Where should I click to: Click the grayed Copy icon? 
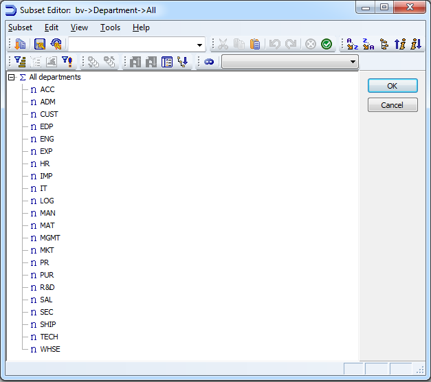239,44
